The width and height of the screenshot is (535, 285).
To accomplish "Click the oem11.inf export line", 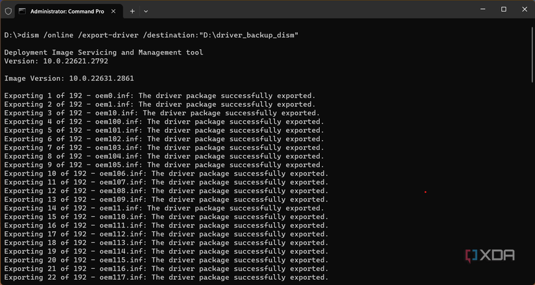I will tap(164, 209).
